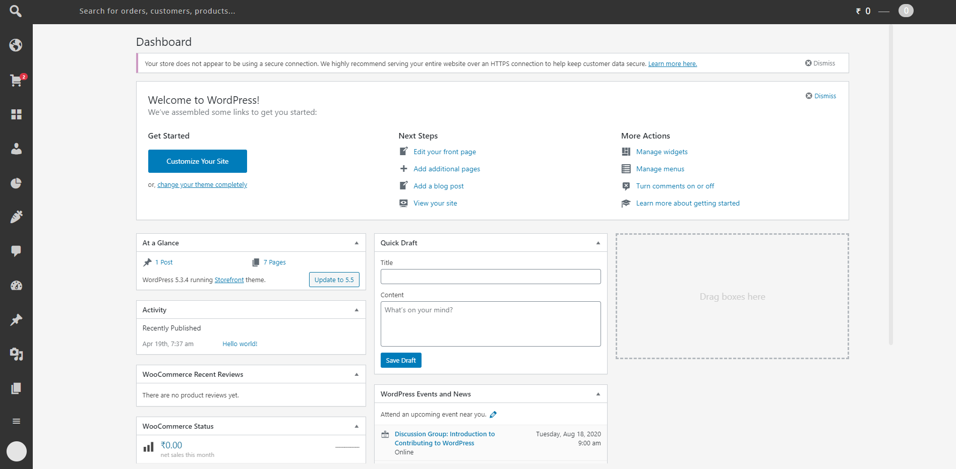
Task: Click the graduation cap getting started icon
Action: [626, 203]
